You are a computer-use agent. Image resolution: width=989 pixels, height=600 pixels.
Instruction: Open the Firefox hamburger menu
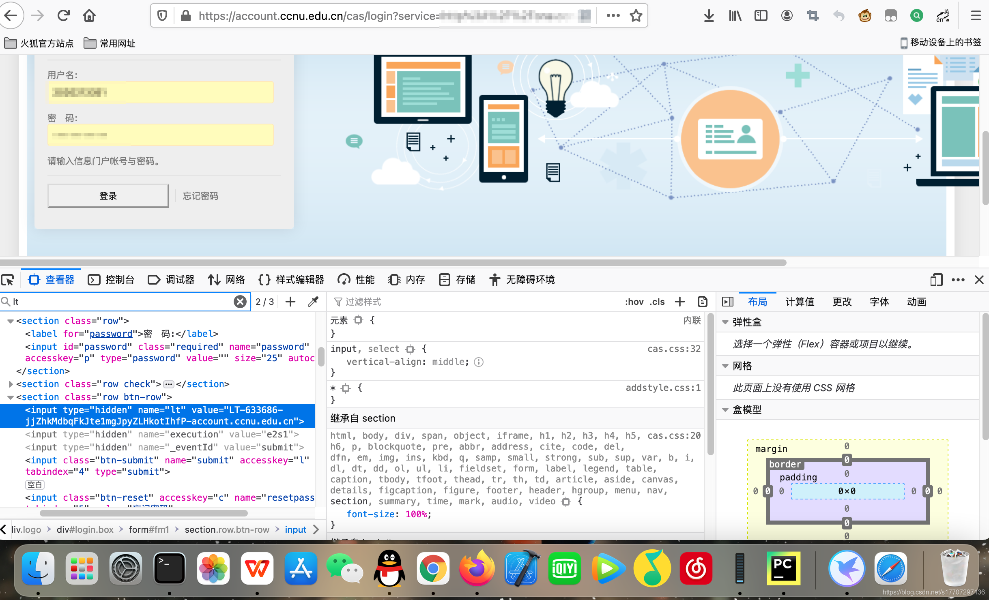[x=976, y=16]
